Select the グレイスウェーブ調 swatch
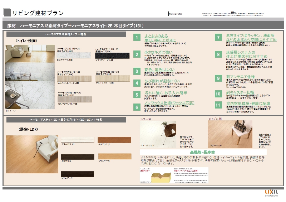 point(113,78)
